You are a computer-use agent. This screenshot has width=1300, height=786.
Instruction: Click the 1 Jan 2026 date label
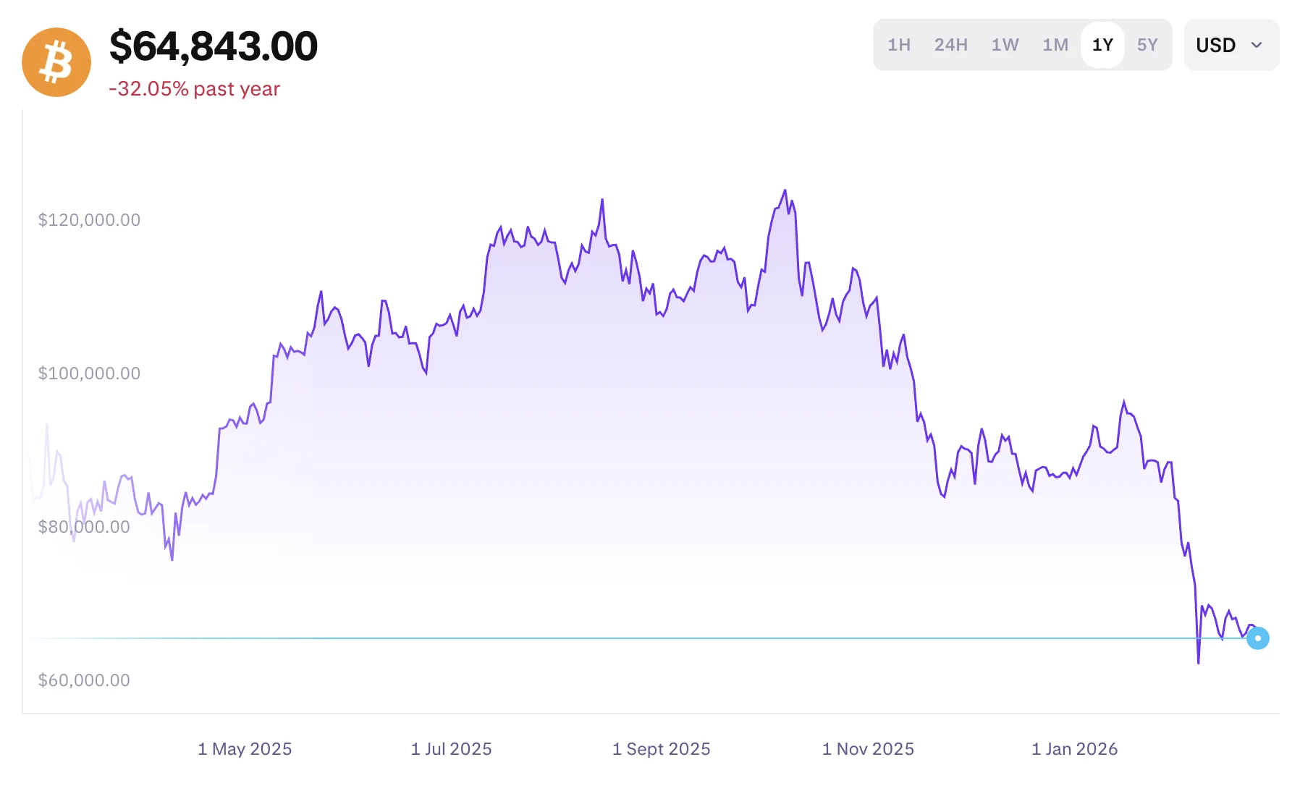point(1074,749)
